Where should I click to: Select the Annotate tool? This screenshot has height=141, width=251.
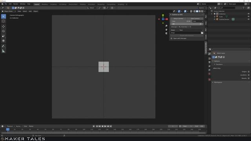coord(4,46)
